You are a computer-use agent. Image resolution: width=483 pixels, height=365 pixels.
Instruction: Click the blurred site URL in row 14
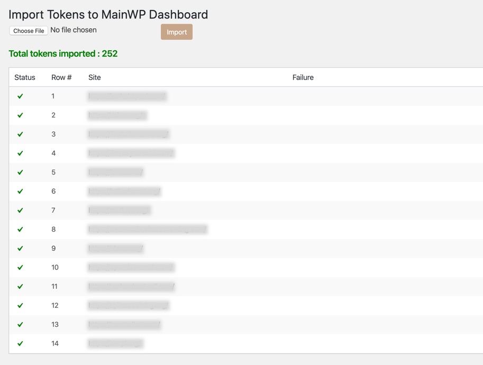click(x=115, y=343)
